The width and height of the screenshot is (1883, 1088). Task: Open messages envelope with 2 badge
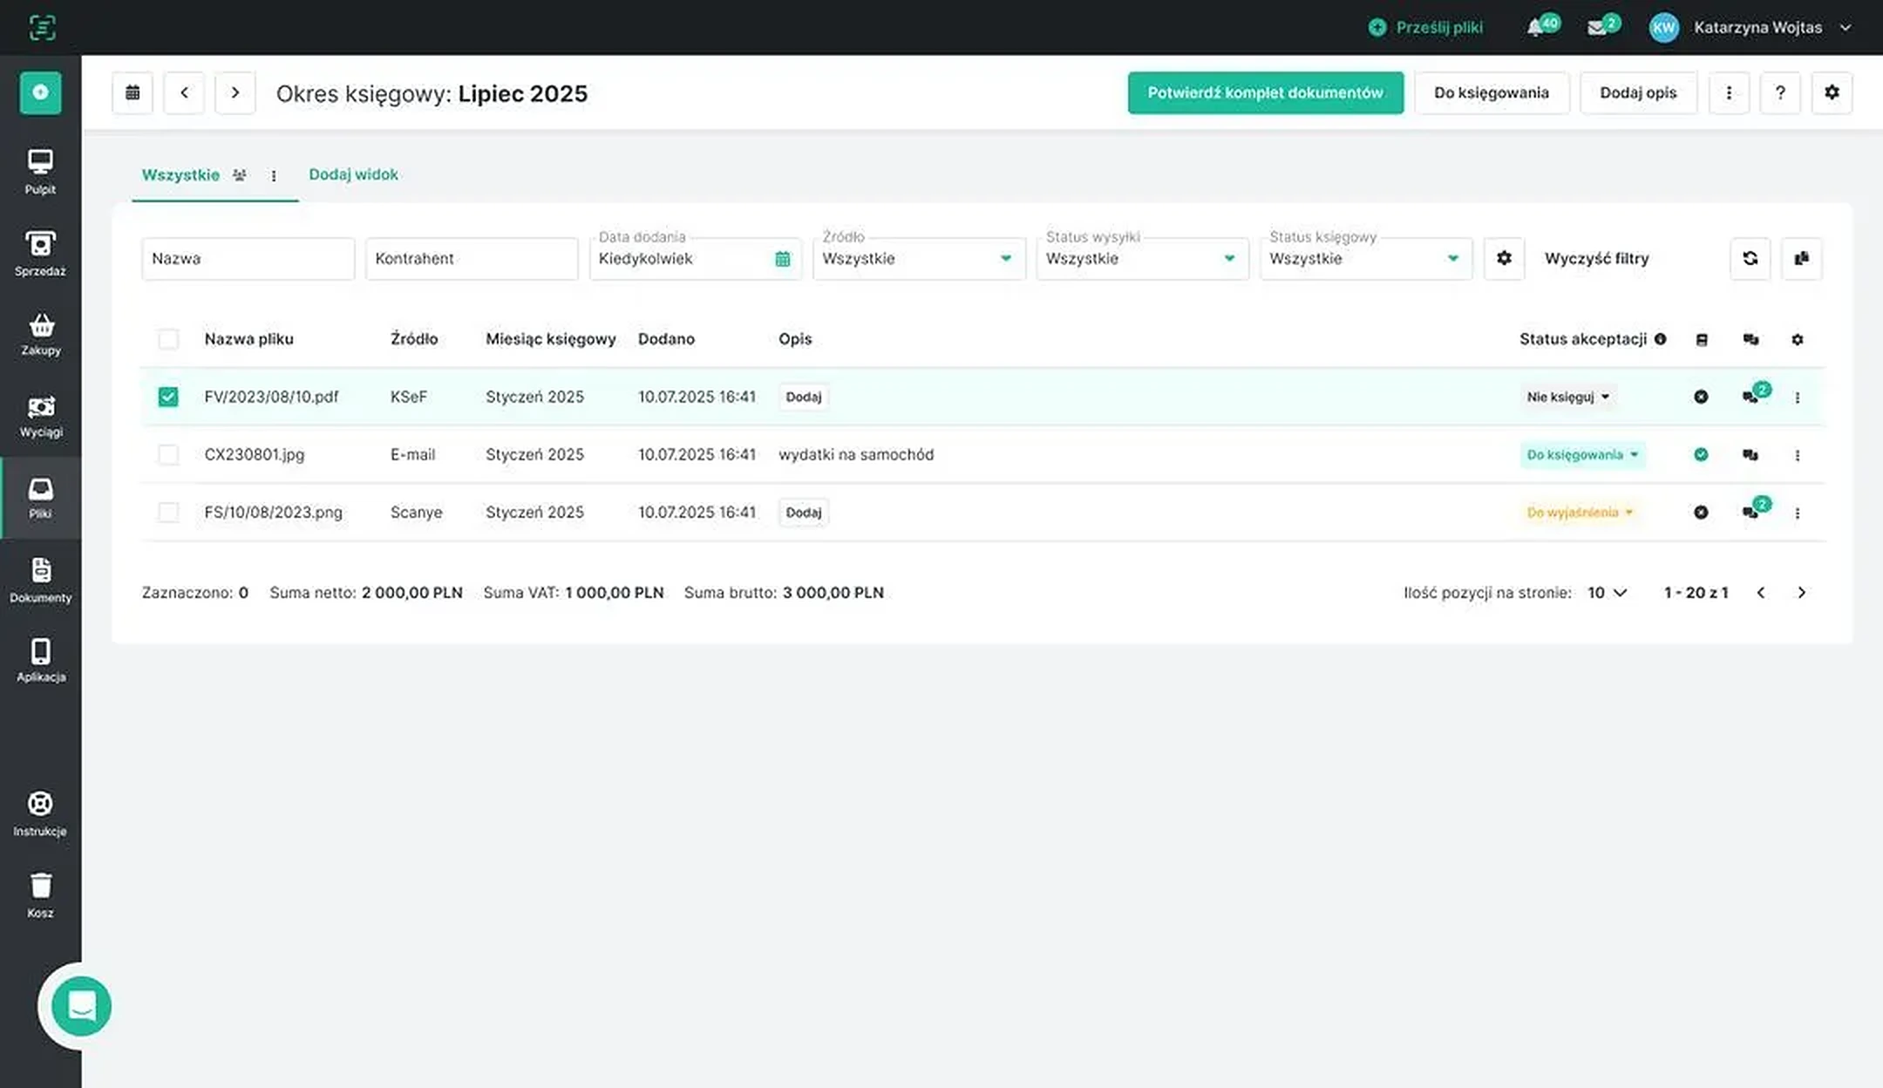pyautogui.click(x=1602, y=26)
